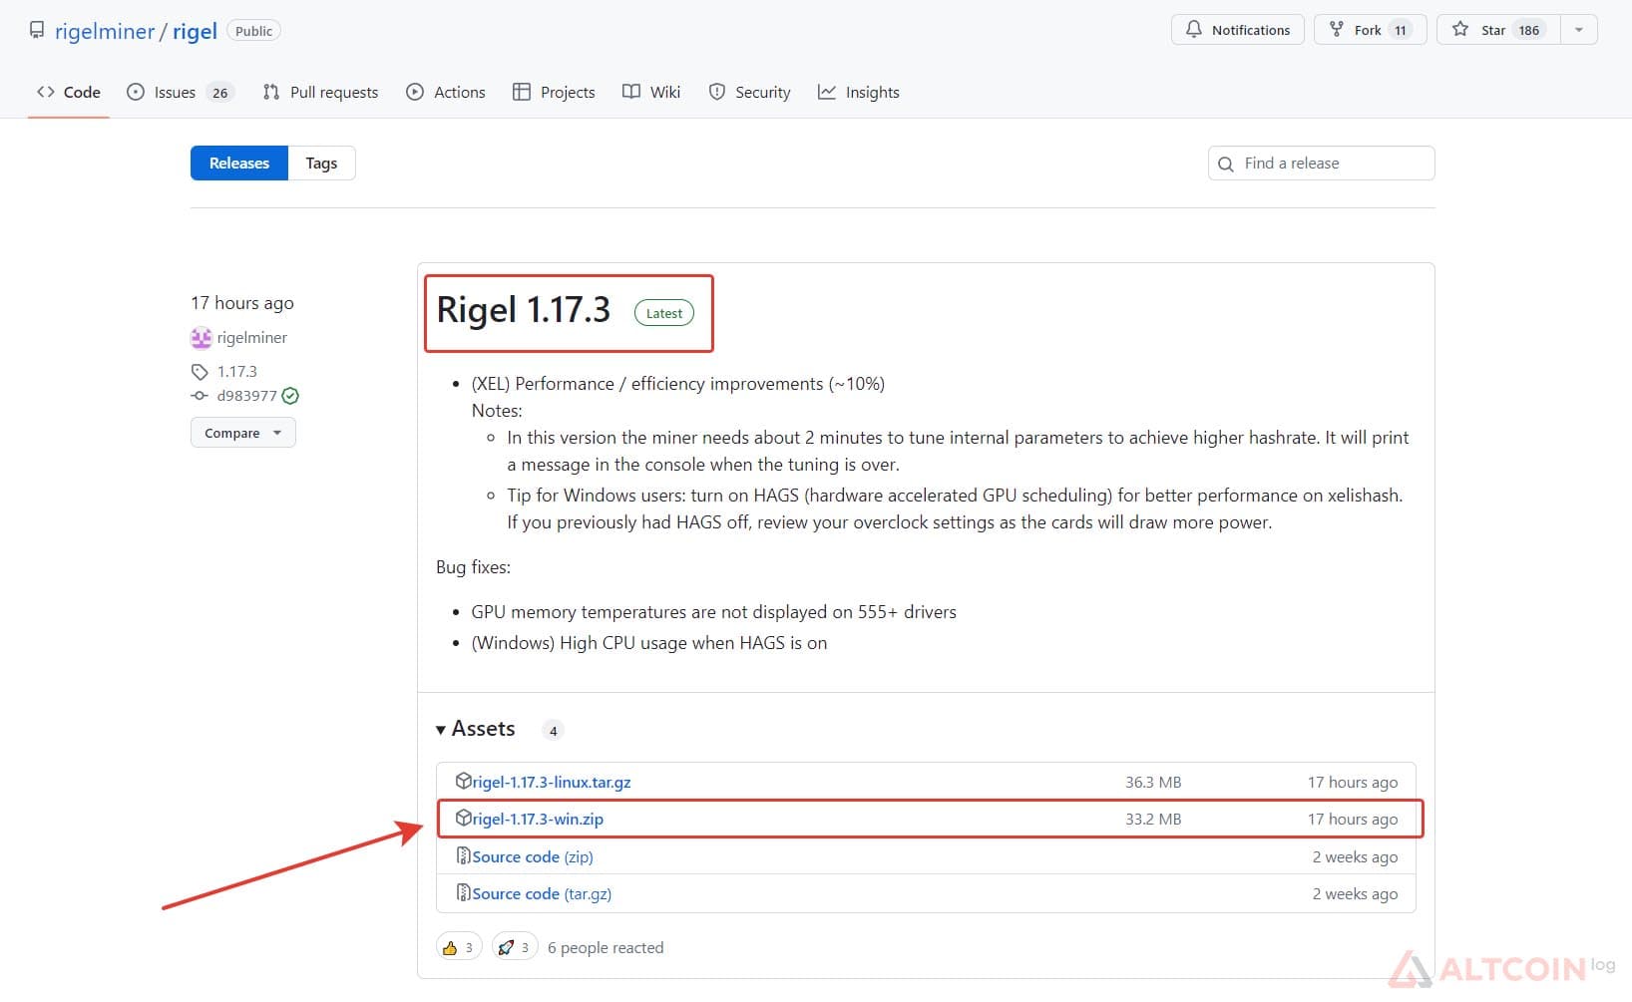Open the rigel repository name link
Image resolution: width=1632 pixels, height=1002 pixels.
coord(195,31)
